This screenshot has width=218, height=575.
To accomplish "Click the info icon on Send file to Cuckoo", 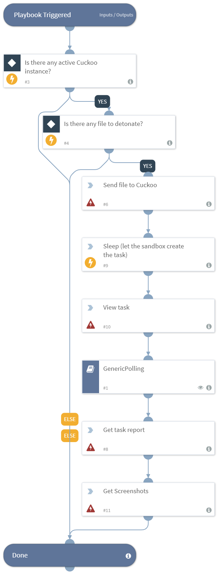I will click(209, 204).
